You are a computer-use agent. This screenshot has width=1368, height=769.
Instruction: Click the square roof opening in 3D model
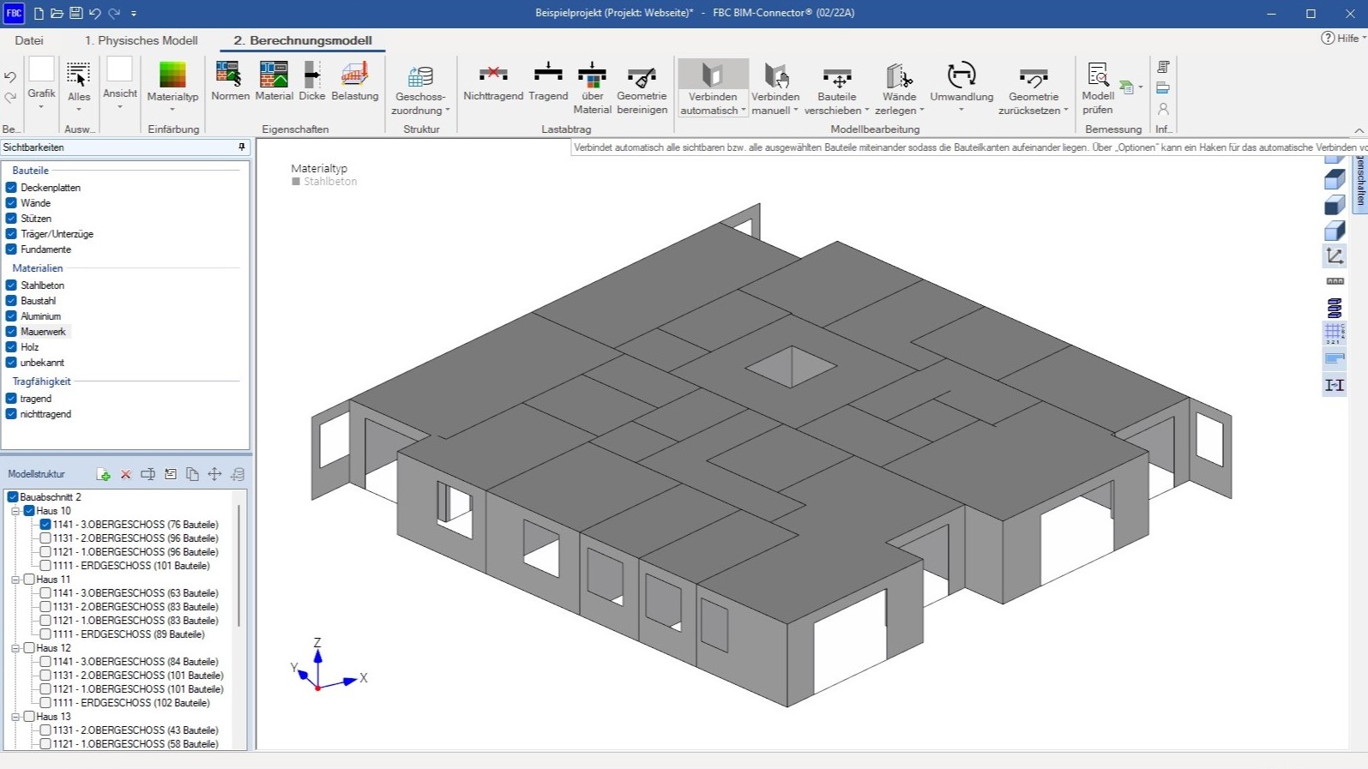[x=791, y=367]
